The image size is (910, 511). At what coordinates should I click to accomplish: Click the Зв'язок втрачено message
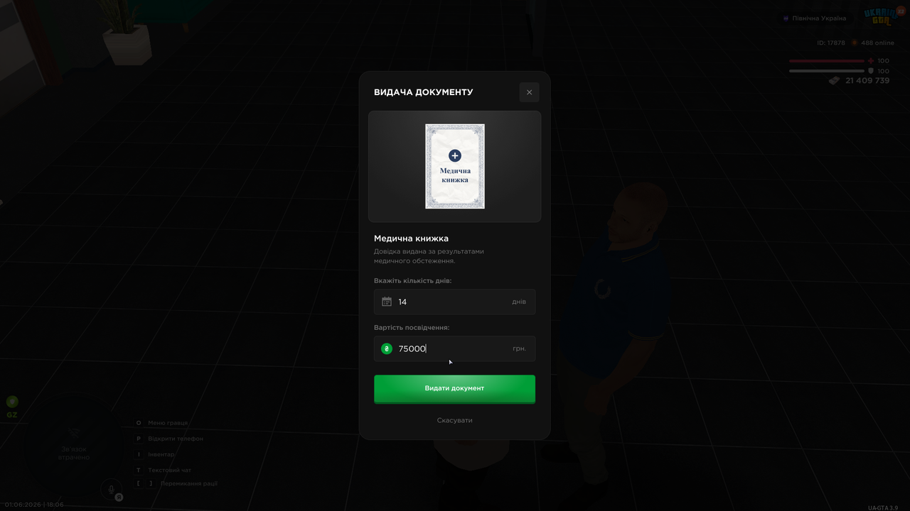coord(74,453)
